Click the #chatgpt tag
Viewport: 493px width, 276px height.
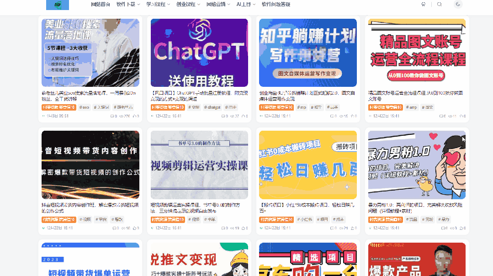[x=212, y=107]
